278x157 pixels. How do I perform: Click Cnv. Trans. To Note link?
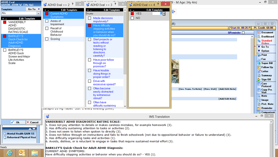(190, 89)
